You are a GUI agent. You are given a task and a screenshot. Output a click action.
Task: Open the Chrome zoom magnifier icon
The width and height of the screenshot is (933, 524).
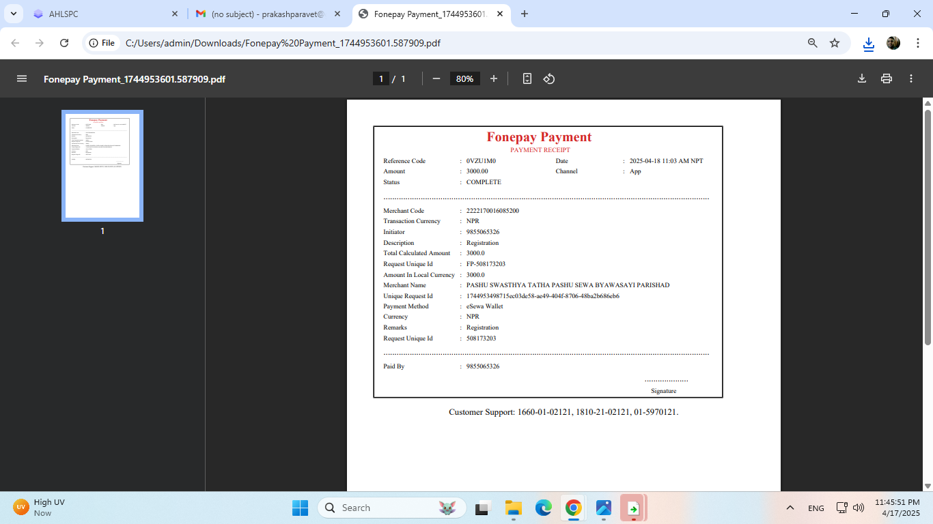813,43
